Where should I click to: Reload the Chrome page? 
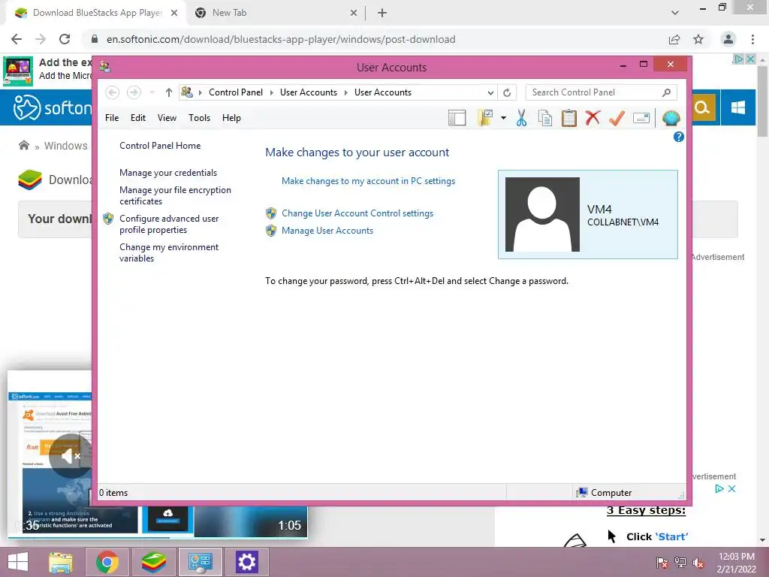coord(65,39)
